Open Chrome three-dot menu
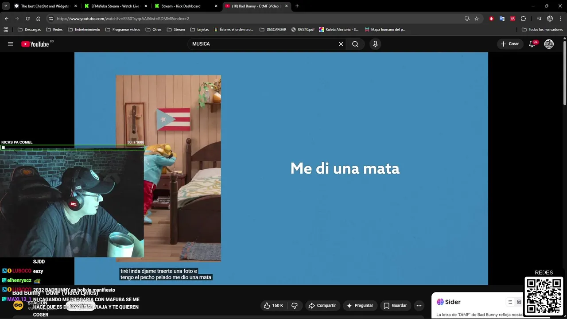This screenshot has height=319, width=567. tap(560, 19)
